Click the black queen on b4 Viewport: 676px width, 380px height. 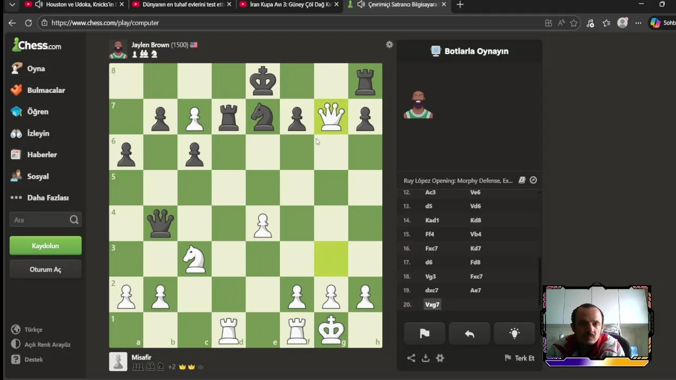point(160,223)
